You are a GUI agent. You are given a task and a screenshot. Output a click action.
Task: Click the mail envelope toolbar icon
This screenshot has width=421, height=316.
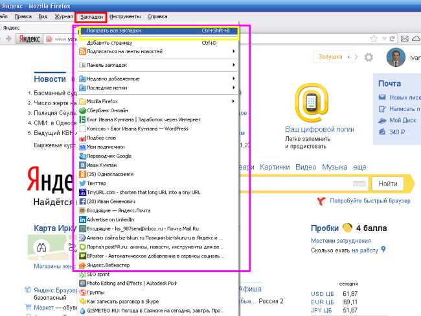tap(404, 39)
